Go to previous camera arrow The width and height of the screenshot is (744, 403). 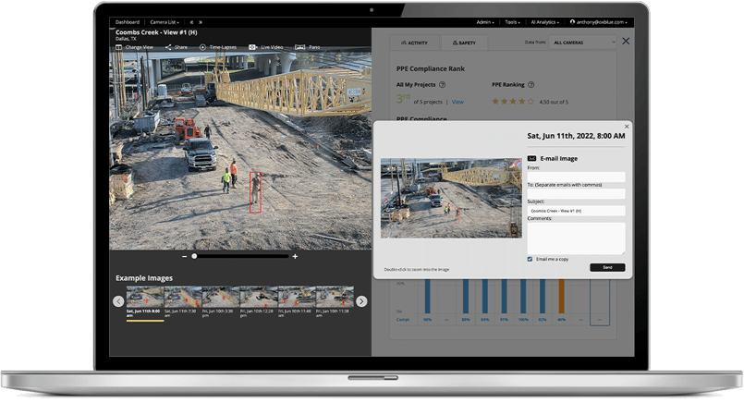[191, 22]
